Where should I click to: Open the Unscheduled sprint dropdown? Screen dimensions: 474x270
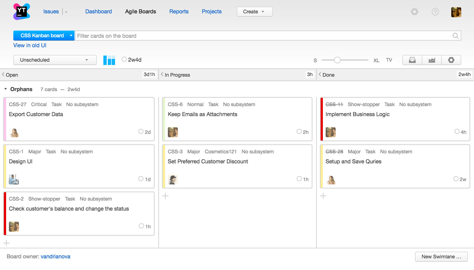point(55,60)
